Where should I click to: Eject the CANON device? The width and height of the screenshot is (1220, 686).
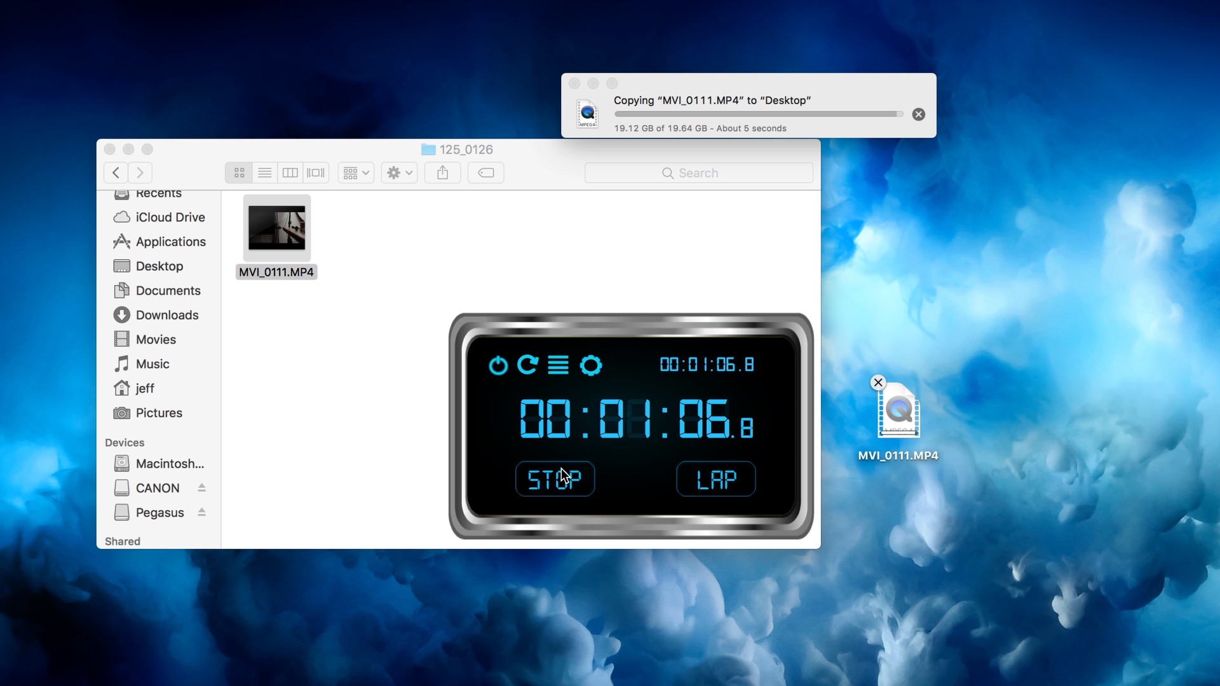point(201,488)
